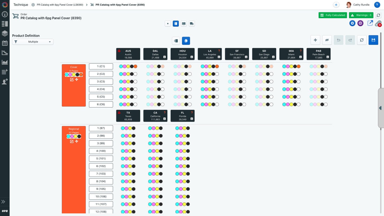Select the dot step tab

pos(168,24)
